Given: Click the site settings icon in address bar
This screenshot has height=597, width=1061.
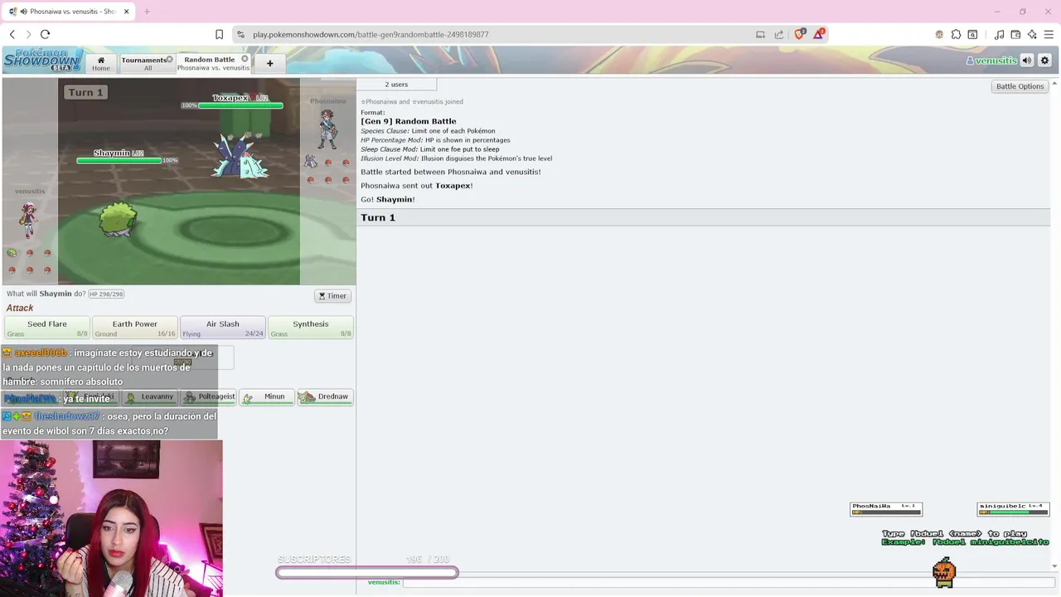Looking at the screenshot, I should pos(240,34).
